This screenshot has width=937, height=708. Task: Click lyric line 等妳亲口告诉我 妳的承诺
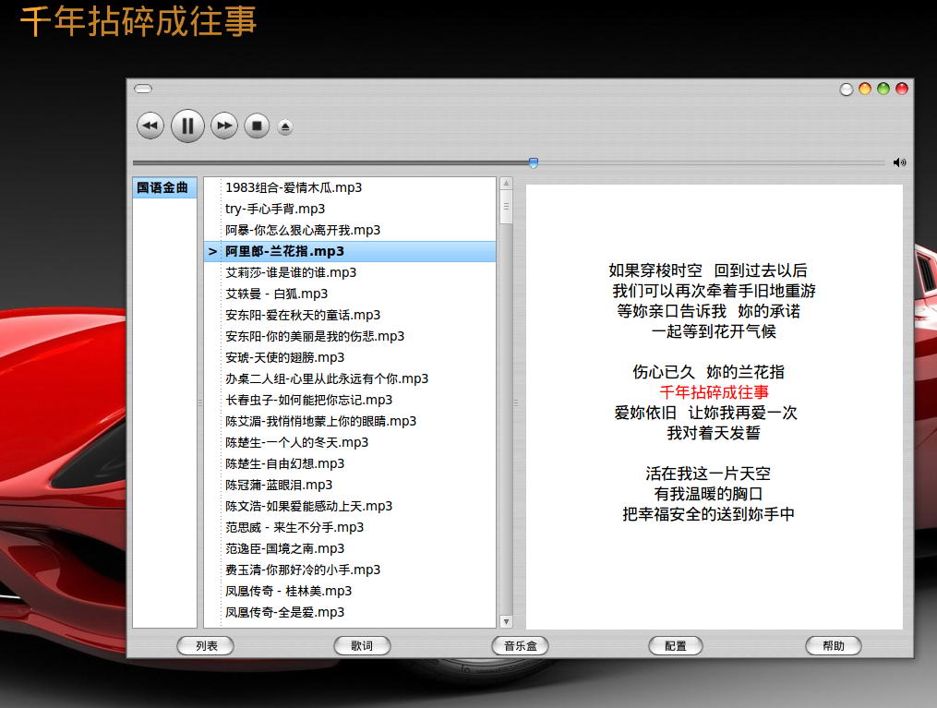pyautogui.click(x=709, y=311)
